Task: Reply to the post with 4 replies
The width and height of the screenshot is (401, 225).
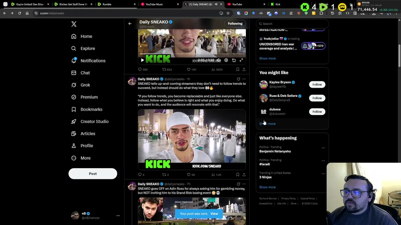Action: coord(141,175)
